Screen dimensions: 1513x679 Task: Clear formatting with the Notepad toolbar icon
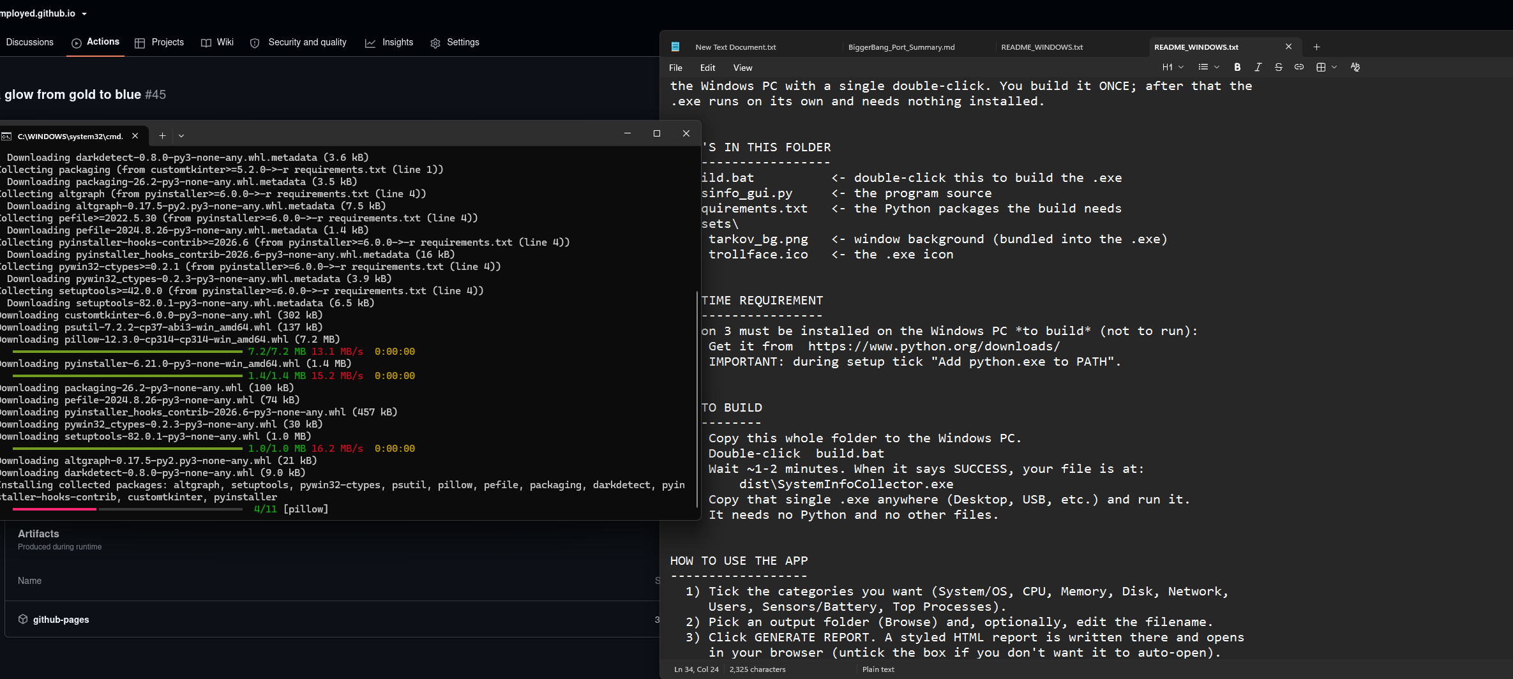[x=1355, y=67]
